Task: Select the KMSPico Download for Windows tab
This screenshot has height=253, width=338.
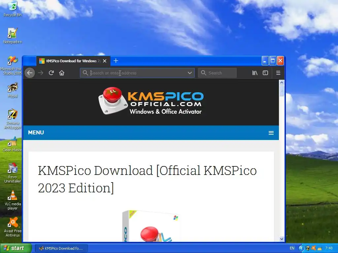Action: [73, 61]
